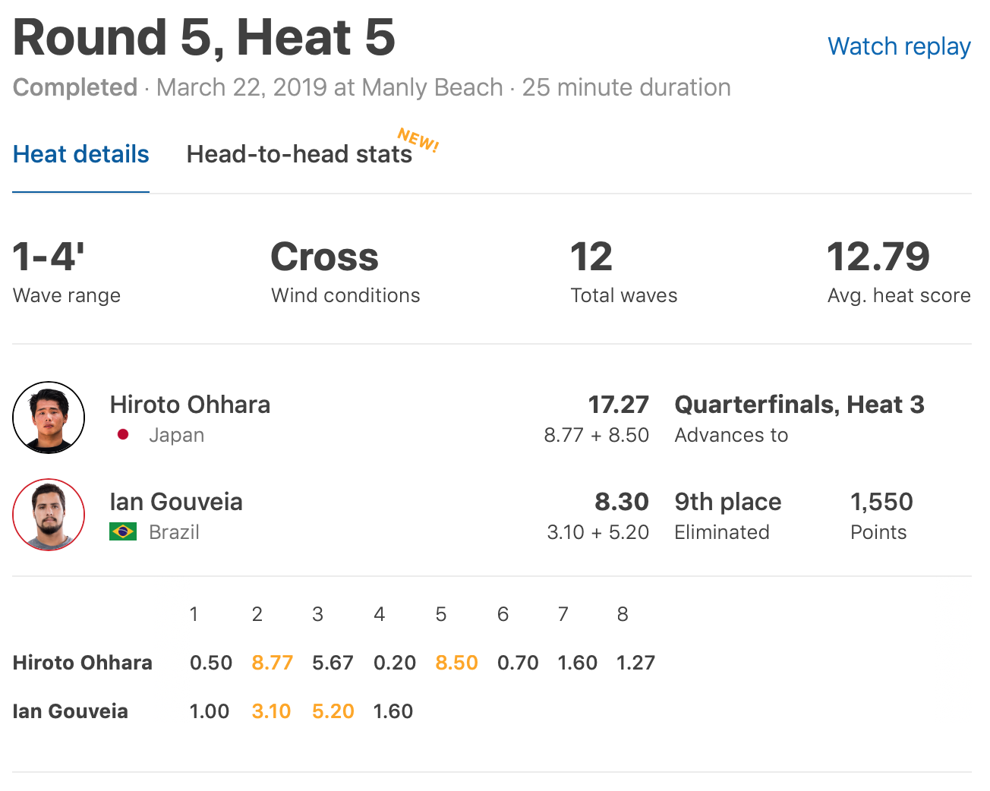Click Gouveia's 3.10 wave score
This screenshot has height=791, width=990.
point(271,711)
